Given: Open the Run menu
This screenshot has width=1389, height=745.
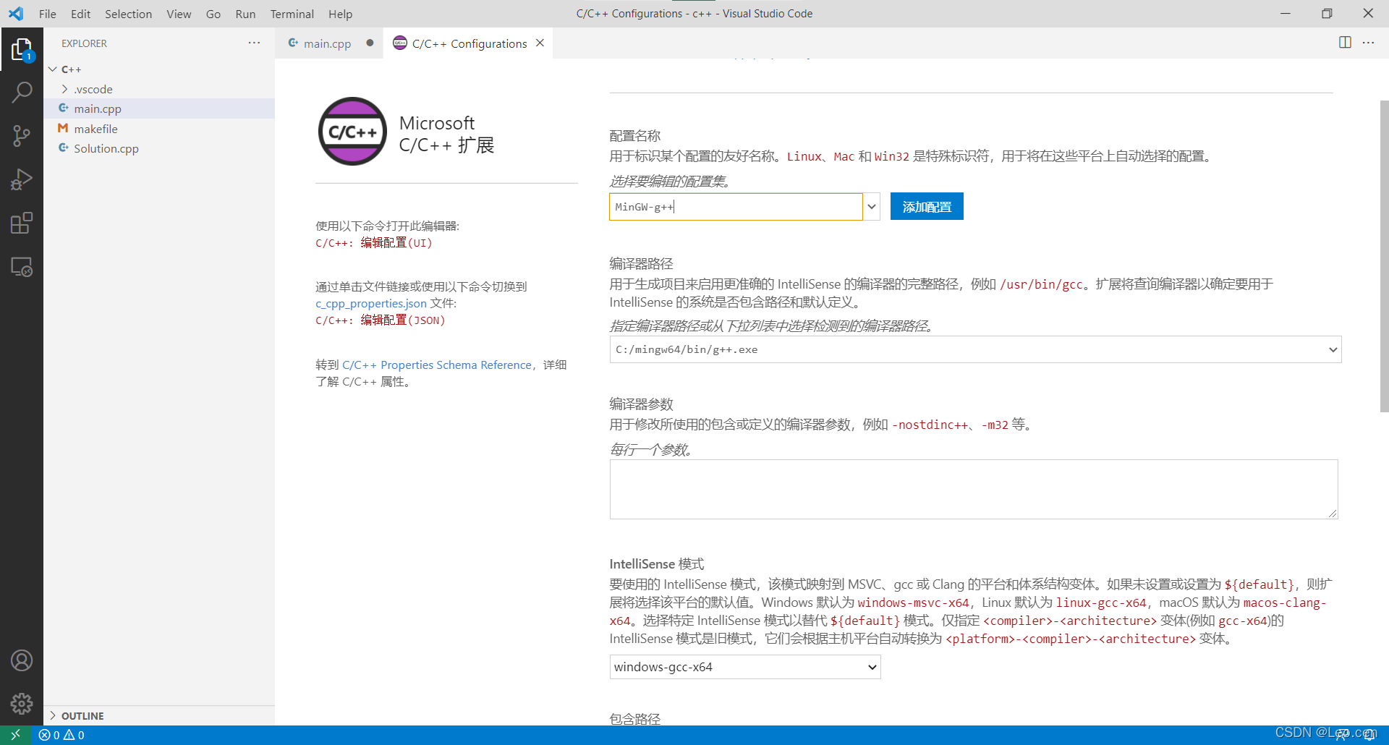Looking at the screenshot, I should (245, 14).
